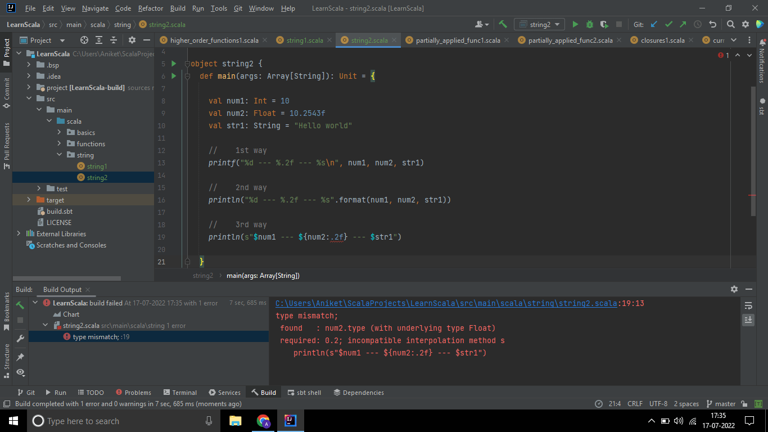
Task: Toggle the pin icon in Build tool sidebar
Action: click(x=20, y=357)
